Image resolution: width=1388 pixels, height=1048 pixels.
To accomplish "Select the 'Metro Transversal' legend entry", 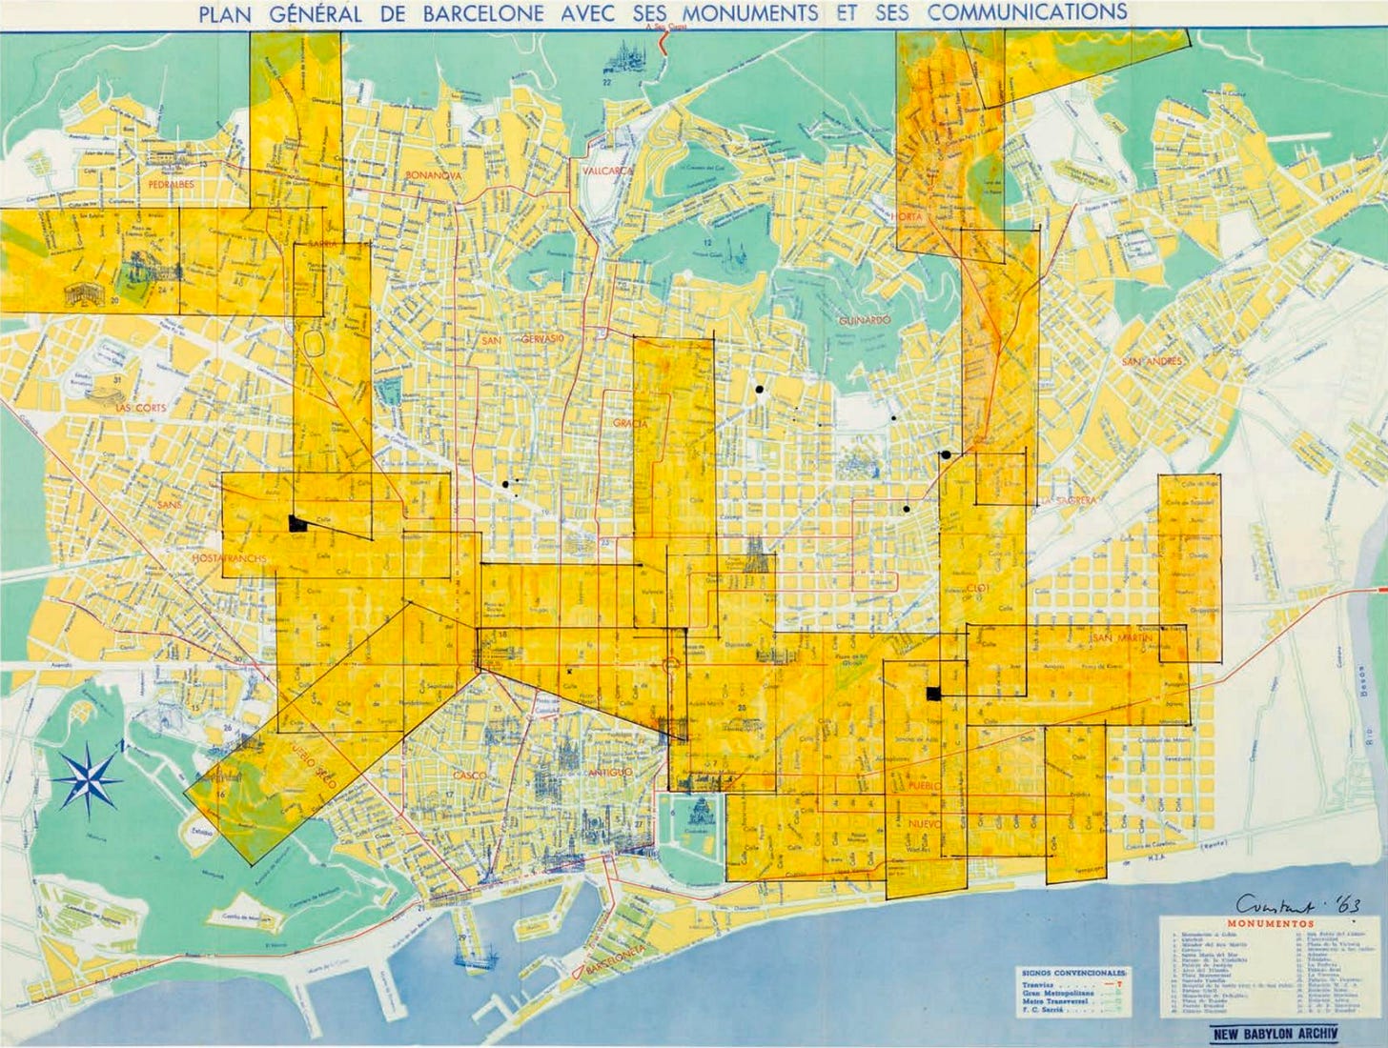I will coord(1054,1003).
